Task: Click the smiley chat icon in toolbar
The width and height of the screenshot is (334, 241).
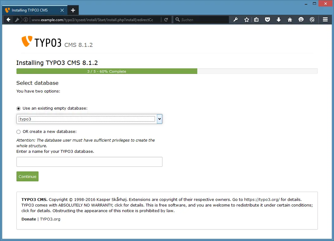Action: pyautogui.click(x=301, y=20)
